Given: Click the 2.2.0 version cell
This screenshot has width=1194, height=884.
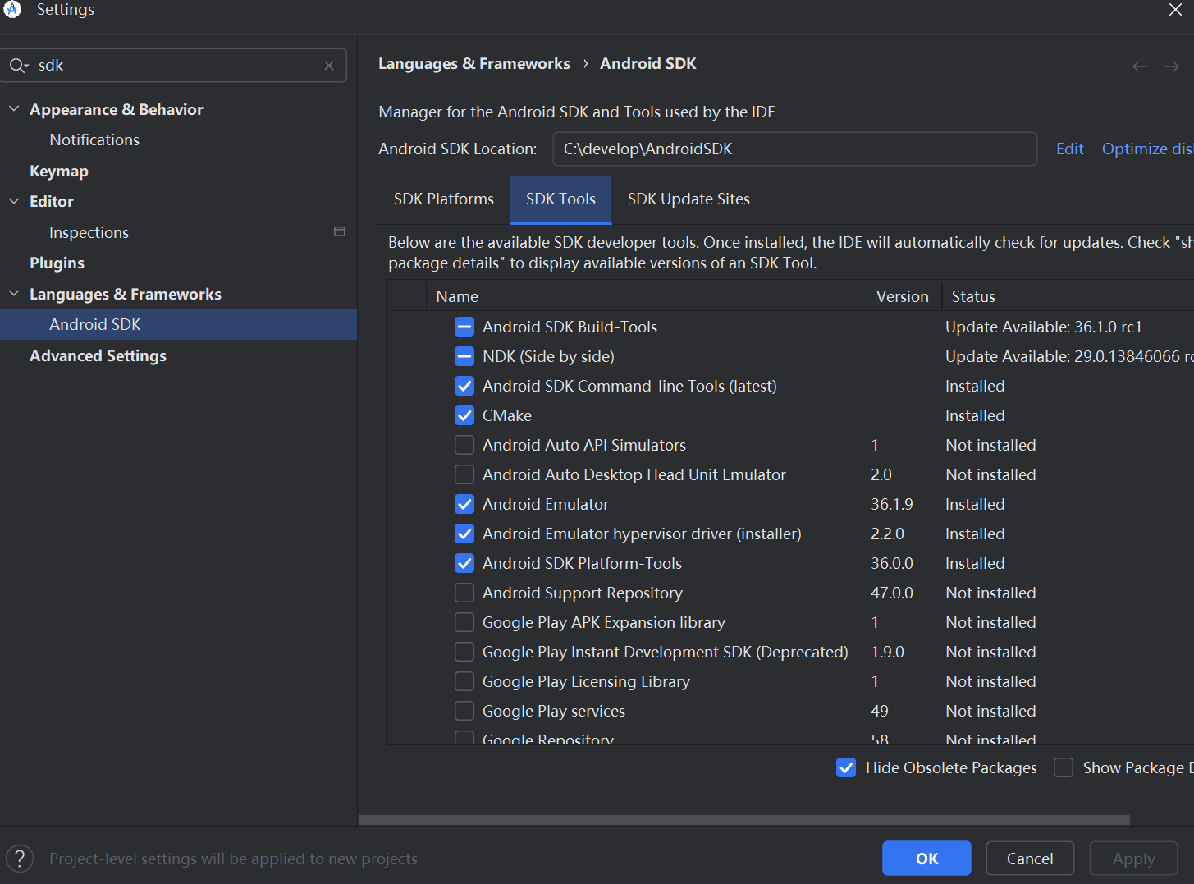Looking at the screenshot, I should (x=887, y=534).
